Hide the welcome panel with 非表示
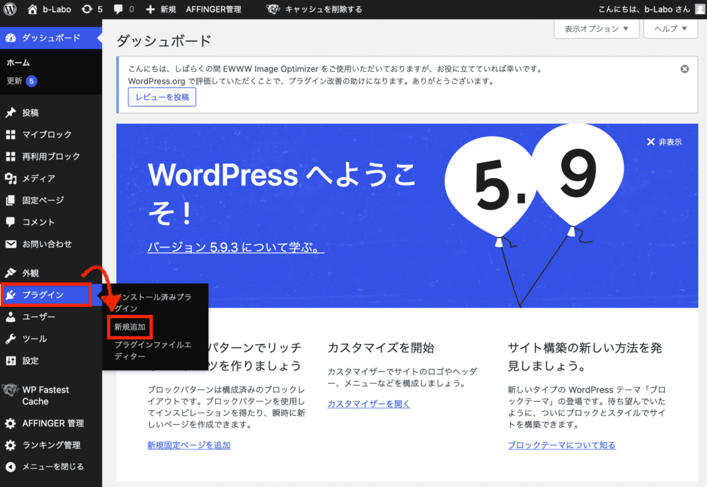707x487 pixels. tap(664, 142)
